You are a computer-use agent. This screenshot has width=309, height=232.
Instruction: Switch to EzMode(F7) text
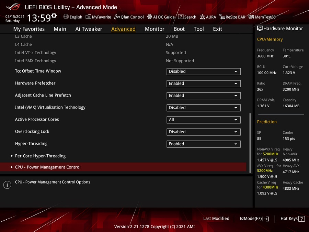click(251, 218)
